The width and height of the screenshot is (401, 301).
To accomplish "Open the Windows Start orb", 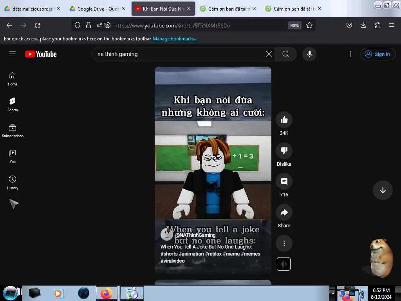I will tap(10, 293).
